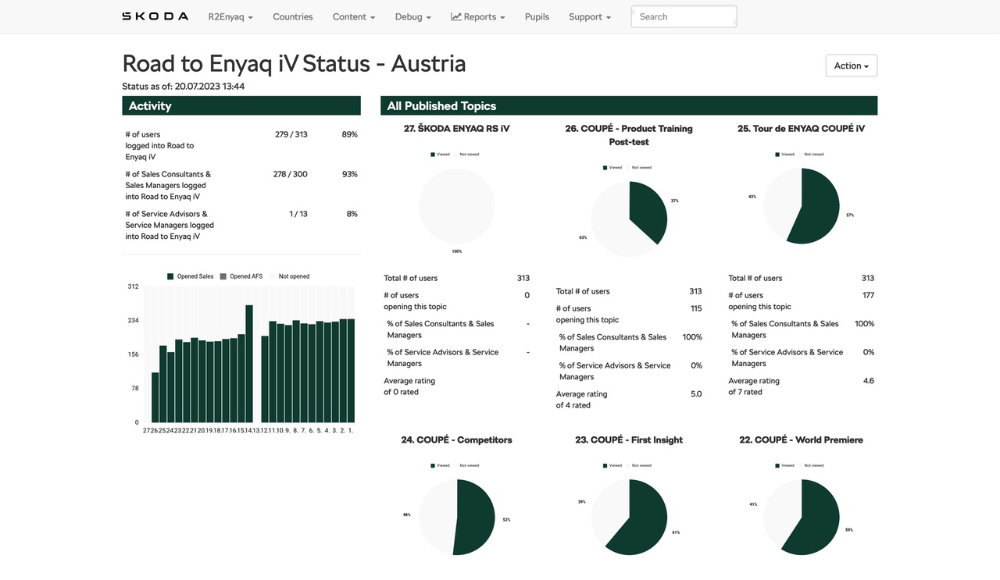Click the Reports line chart icon
The image size is (1000, 580).
point(456,16)
